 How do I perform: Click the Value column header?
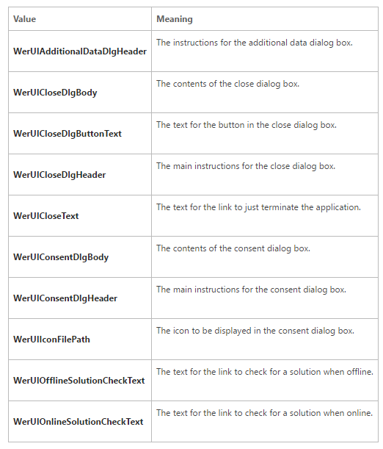(25, 19)
